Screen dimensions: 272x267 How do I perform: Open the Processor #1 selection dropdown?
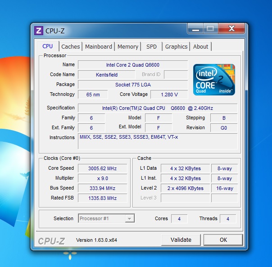point(106,218)
